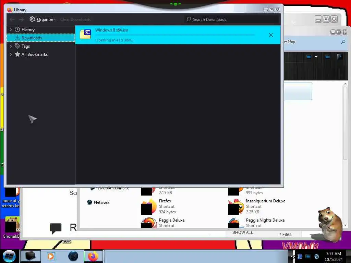Image resolution: width=351 pixels, height=263 pixels.
Task: Click the Windows 8 x64.iso file icon
Action: (x=85, y=34)
